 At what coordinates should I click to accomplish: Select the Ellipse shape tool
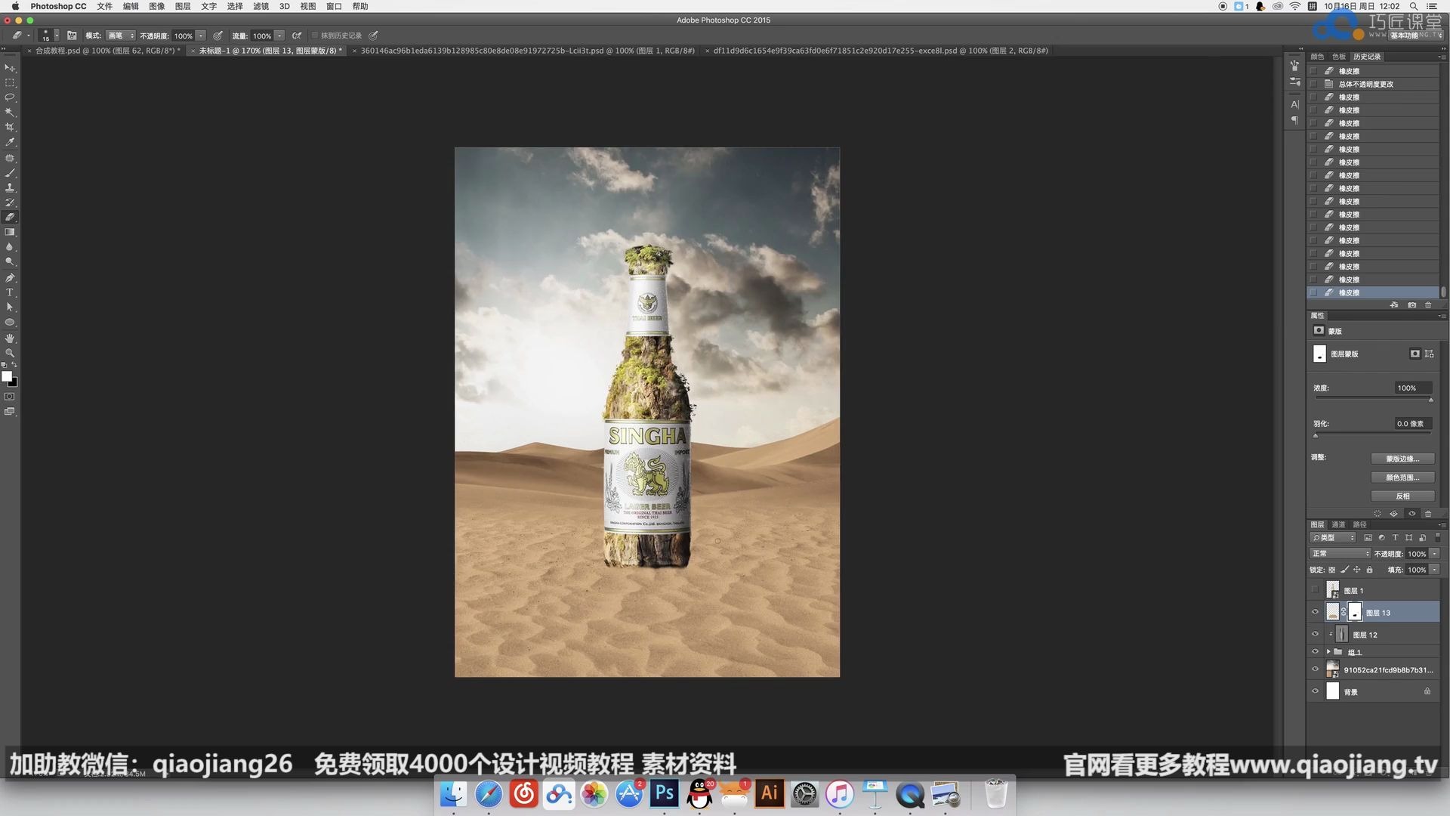pyautogui.click(x=10, y=323)
